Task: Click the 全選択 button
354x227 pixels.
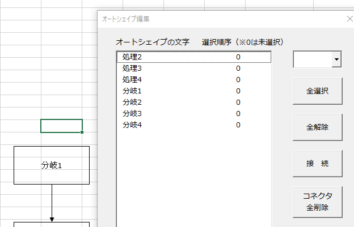Action: (x=318, y=91)
